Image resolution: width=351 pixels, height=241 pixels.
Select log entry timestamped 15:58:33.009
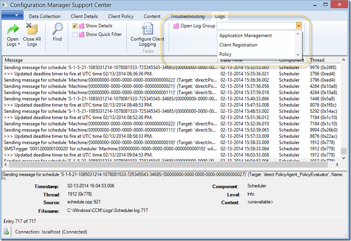171,143
